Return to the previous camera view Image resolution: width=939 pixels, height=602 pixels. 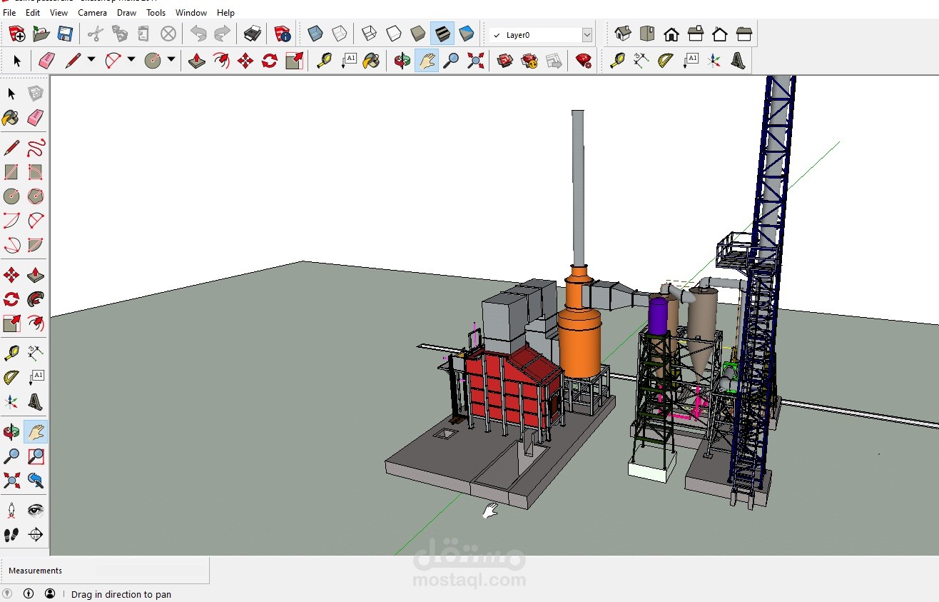(36, 480)
